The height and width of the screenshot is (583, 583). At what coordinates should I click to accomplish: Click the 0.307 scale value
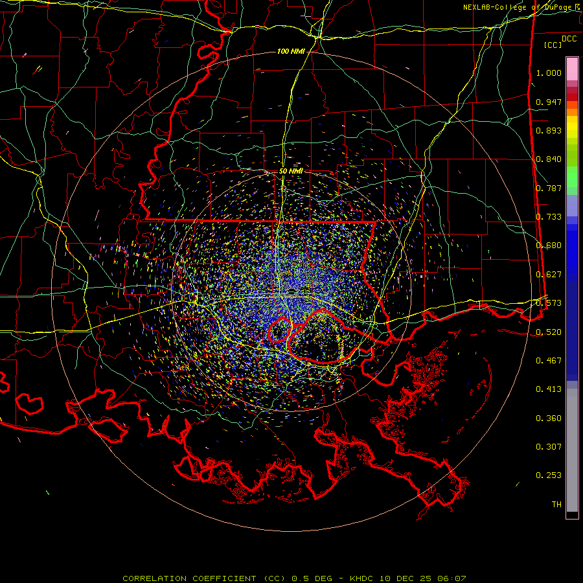coord(549,447)
